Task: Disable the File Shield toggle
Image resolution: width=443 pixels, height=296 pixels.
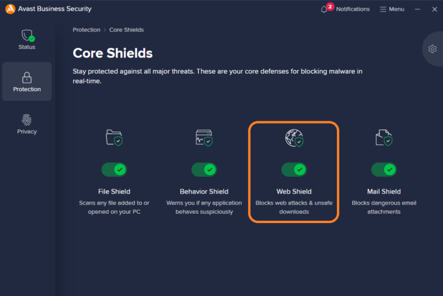Action: pyautogui.click(x=114, y=170)
